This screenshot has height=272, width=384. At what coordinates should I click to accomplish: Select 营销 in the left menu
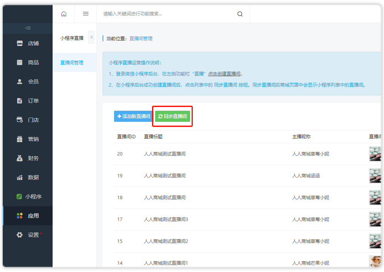coord(33,139)
